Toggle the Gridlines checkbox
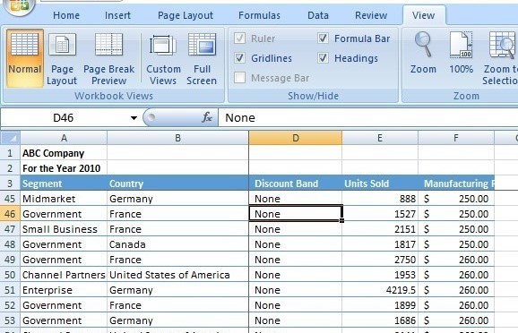 [239, 58]
